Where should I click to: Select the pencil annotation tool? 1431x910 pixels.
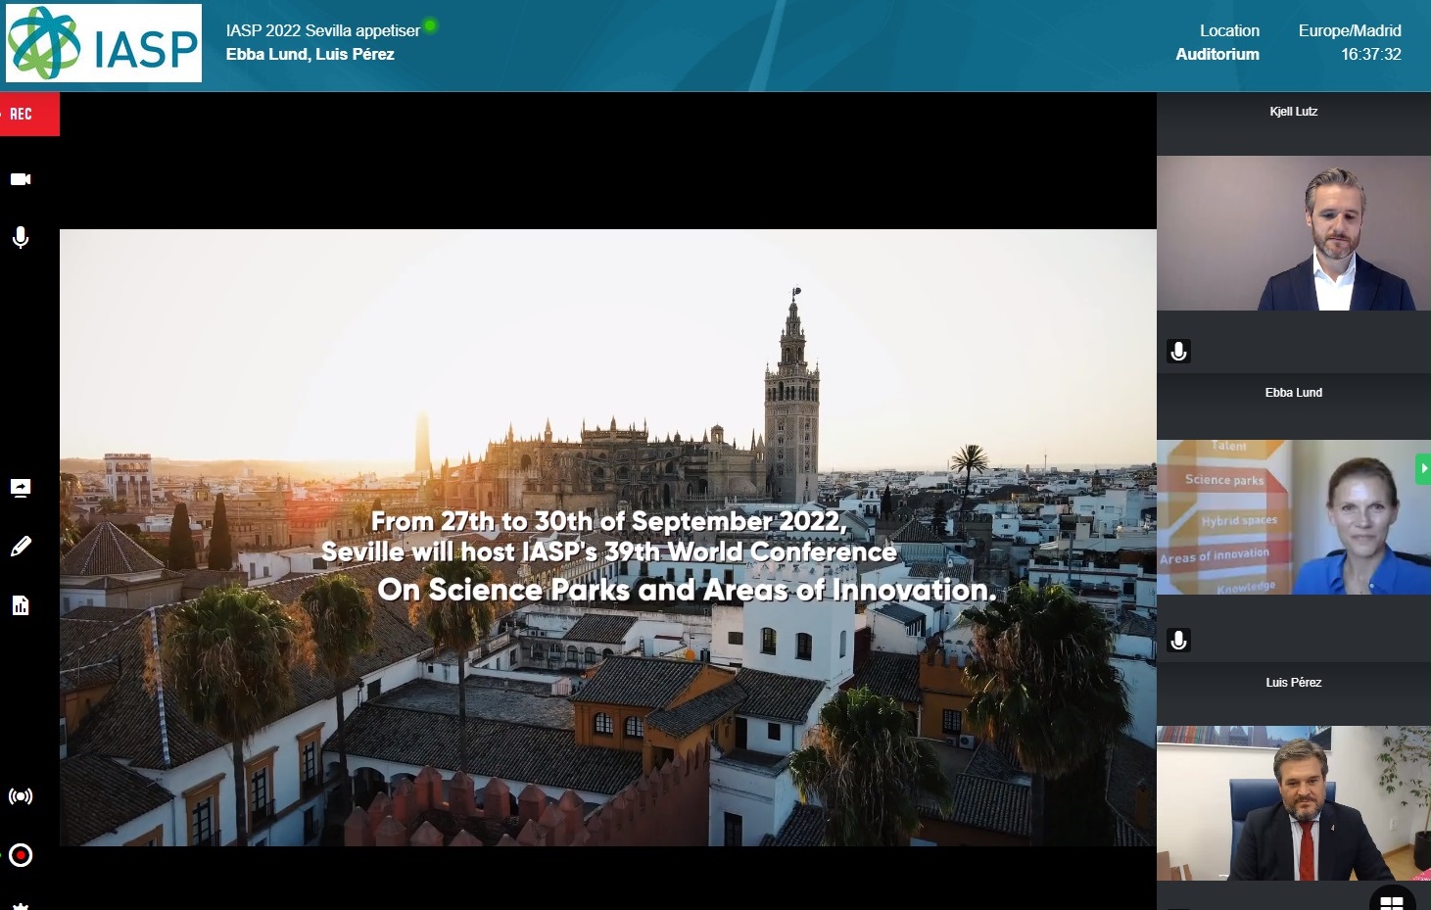point(21,546)
